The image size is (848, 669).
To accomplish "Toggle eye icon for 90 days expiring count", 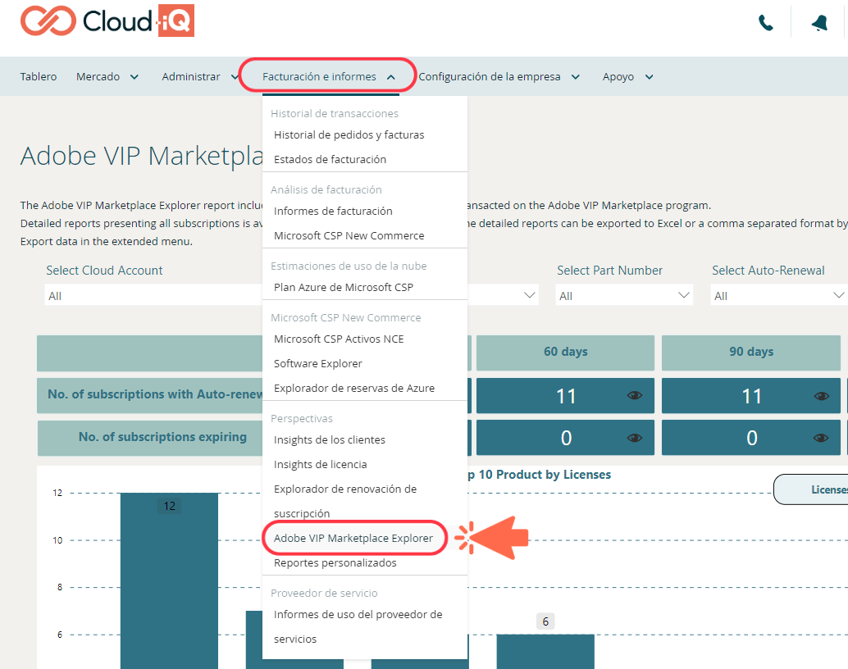I will [821, 438].
